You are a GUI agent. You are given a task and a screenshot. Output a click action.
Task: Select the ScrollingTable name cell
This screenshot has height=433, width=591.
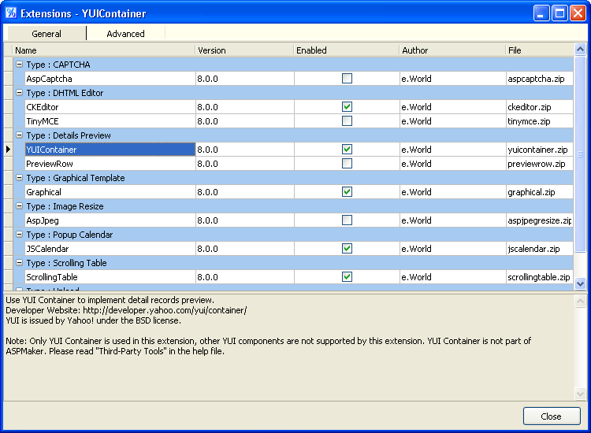[x=110, y=277]
